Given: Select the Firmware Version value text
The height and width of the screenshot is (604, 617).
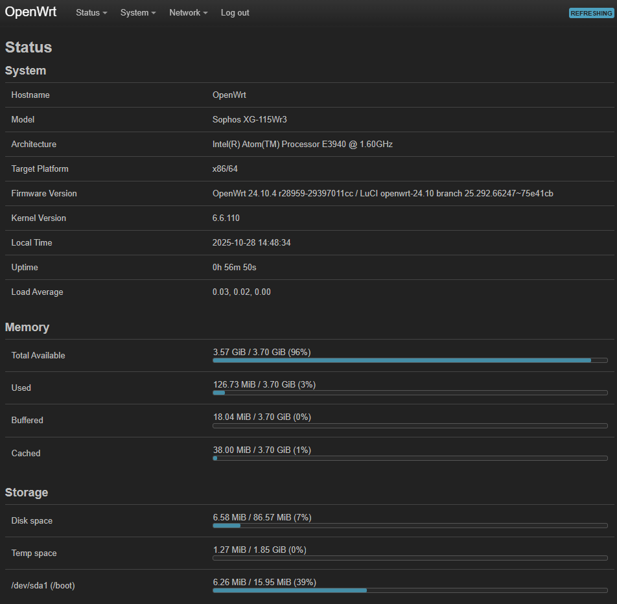Looking at the screenshot, I should click(x=382, y=193).
